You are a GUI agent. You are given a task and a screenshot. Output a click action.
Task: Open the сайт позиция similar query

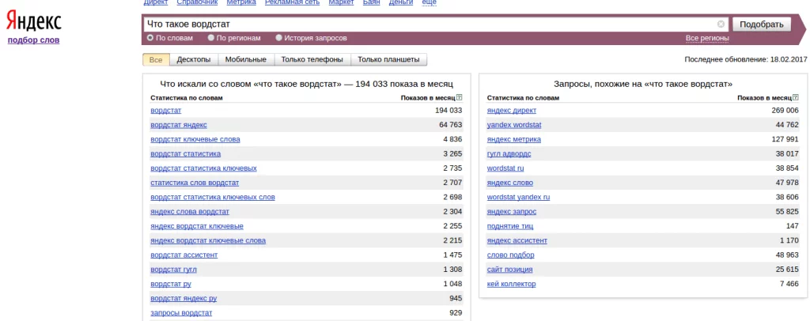[x=509, y=270]
